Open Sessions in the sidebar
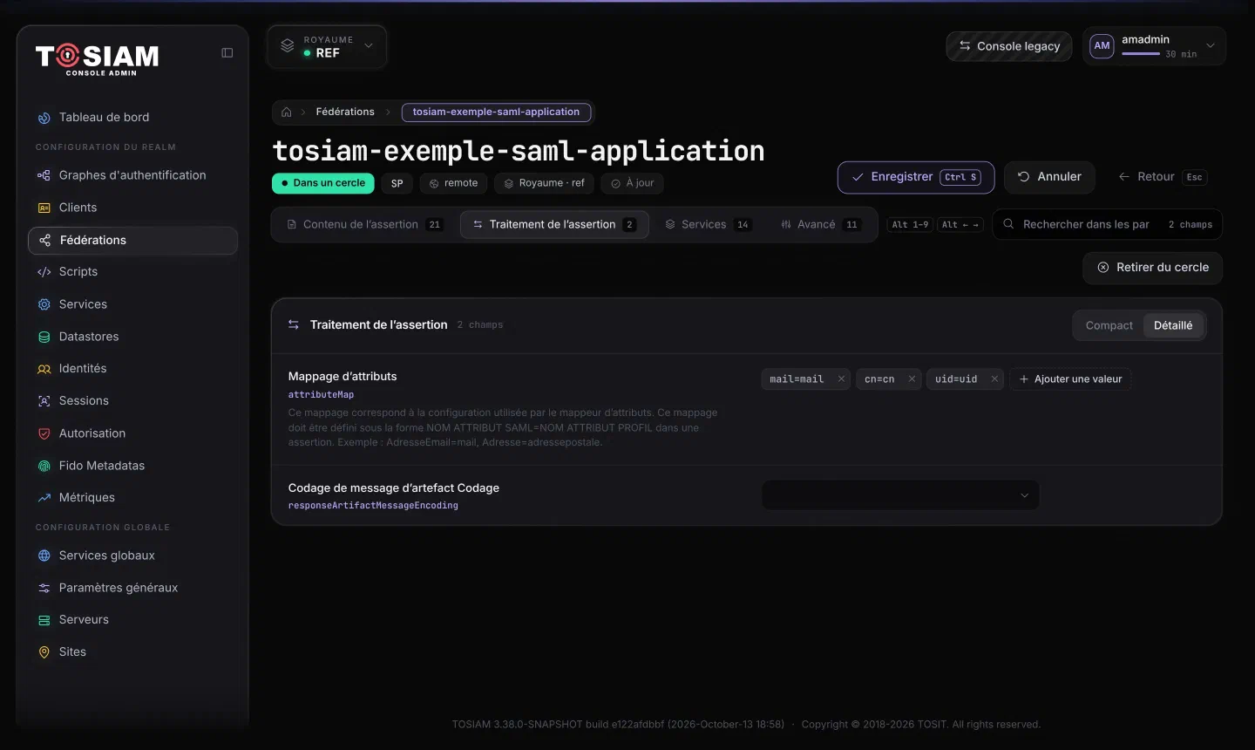1255x750 pixels. 132,401
